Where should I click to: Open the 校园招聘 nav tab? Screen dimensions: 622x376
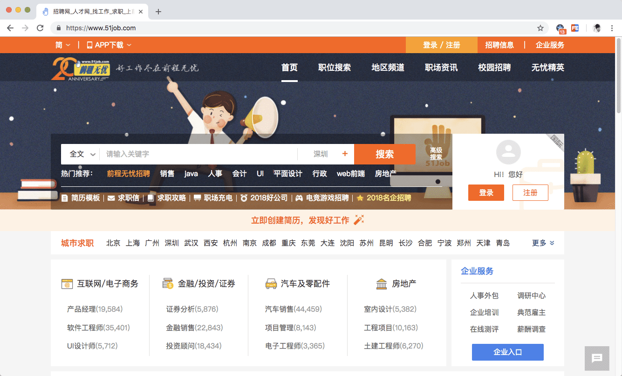pos(494,68)
